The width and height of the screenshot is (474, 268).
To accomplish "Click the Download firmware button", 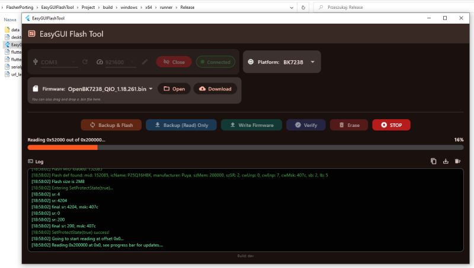I will 215,89.
